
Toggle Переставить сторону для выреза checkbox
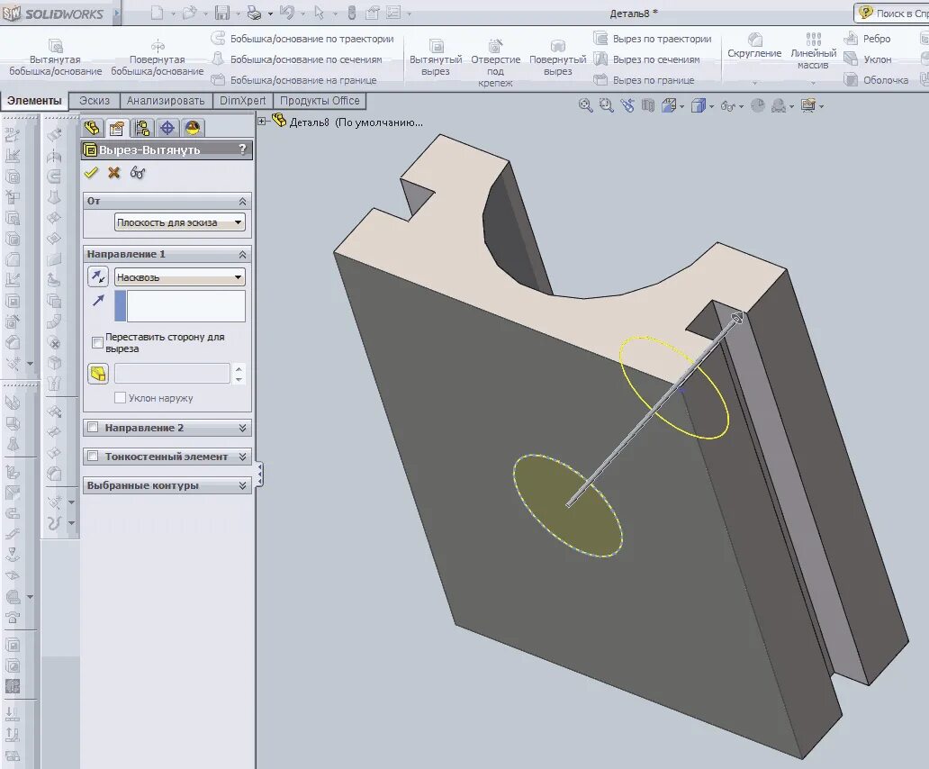pos(98,342)
